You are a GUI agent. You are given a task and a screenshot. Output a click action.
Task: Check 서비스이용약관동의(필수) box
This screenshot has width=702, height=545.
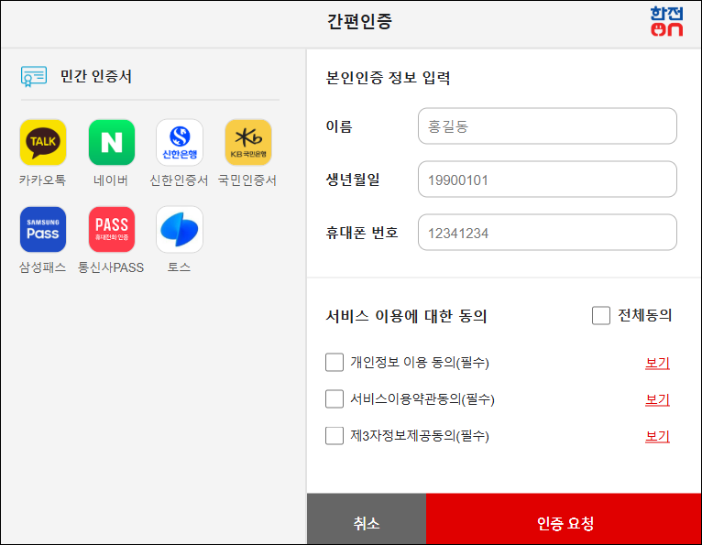(335, 399)
